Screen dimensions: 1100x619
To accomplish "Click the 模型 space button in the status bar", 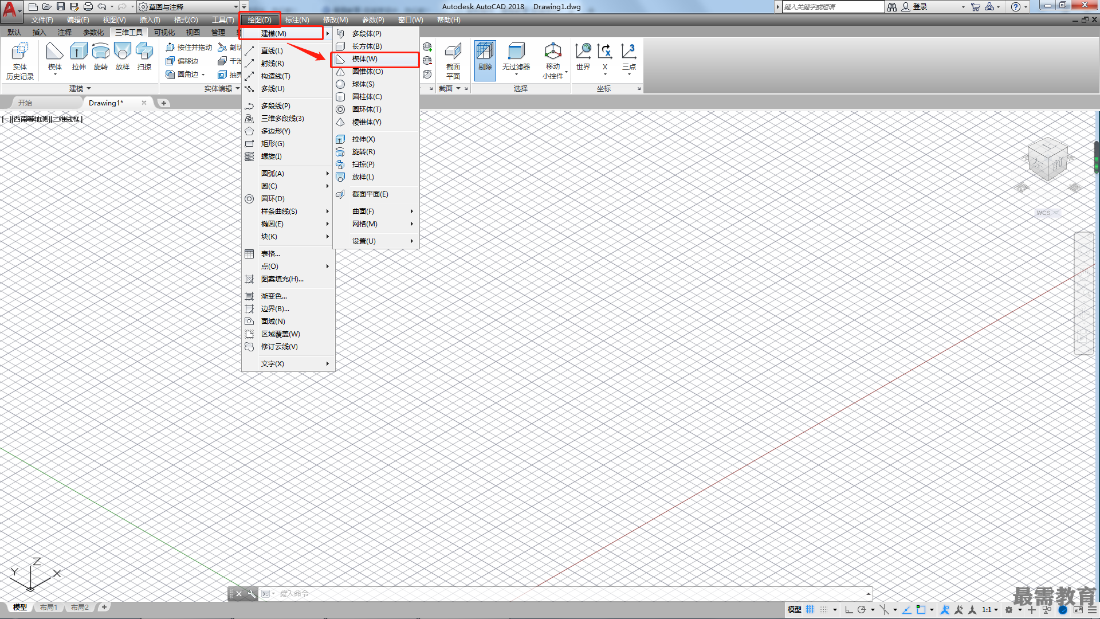I will (795, 610).
